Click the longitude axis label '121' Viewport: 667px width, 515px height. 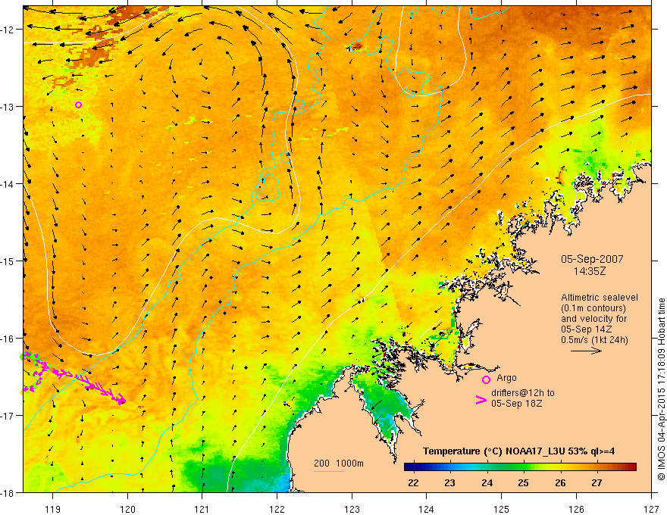[202, 509]
